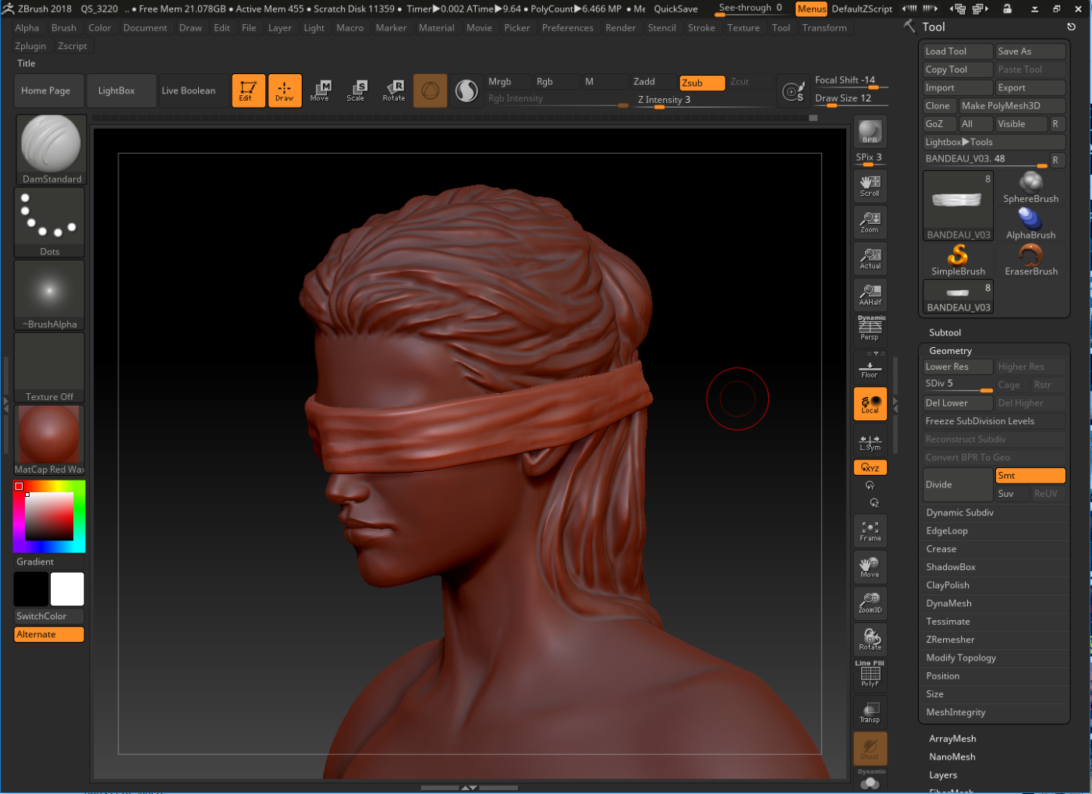Expand the ZRemesher section
Viewport: 1092px width, 794px height.
[950, 640]
